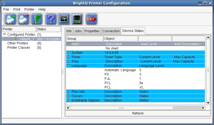Image resolution: width=214 pixels, height=125 pixels.
Task: Click the 10.0.0.55 system address
Action: (x=111, y=53)
